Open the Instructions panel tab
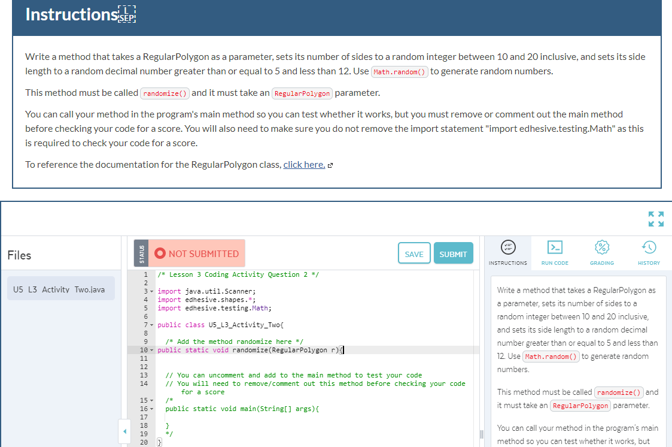This screenshot has height=447, width=672. (508, 253)
